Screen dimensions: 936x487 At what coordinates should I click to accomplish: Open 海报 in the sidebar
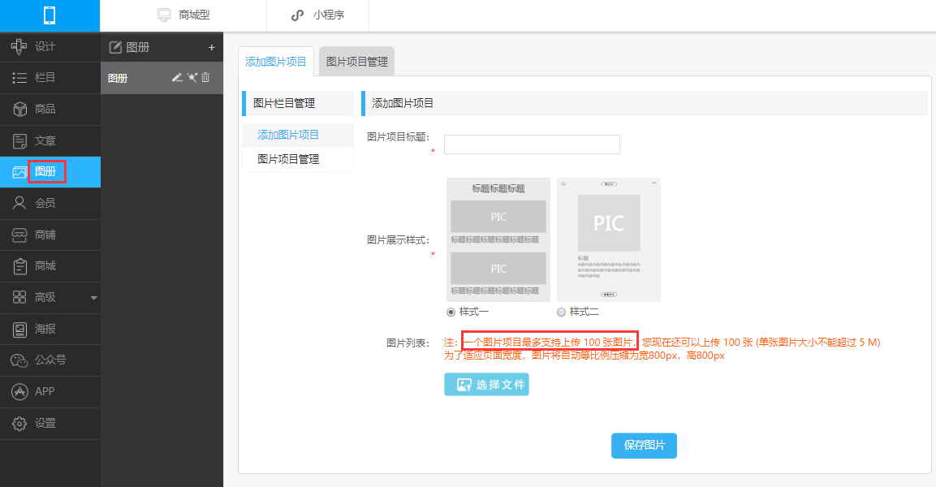pyautogui.click(x=50, y=329)
